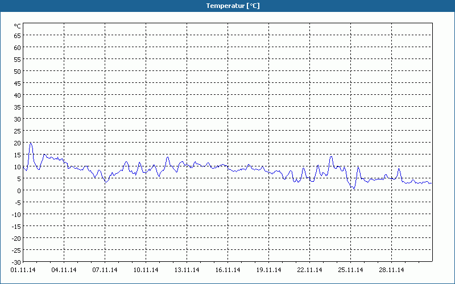
Task: Click the 10.11.14 date label
Action: (146, 270)
